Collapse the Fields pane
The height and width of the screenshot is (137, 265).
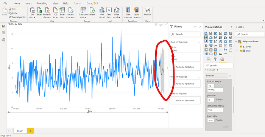click(x=262, y=27)
